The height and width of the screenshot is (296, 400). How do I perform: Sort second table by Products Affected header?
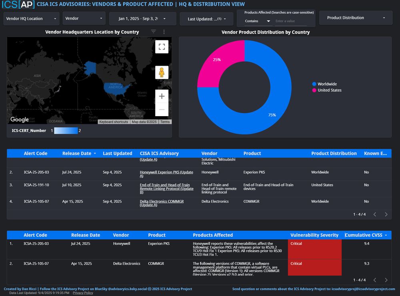coord(213,235)
